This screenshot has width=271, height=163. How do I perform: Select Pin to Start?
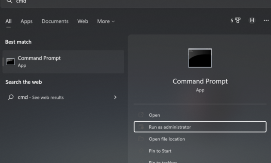pos(200,151)
